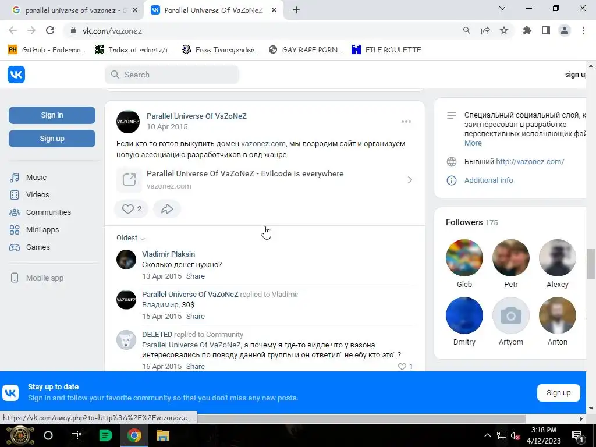This screenshot has width=596, height=447.
Task: Open a new browser tab
Action: point(296,10)
